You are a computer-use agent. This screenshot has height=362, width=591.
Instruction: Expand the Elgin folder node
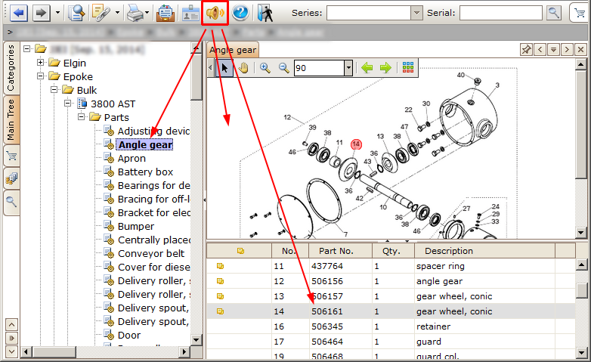41,63
